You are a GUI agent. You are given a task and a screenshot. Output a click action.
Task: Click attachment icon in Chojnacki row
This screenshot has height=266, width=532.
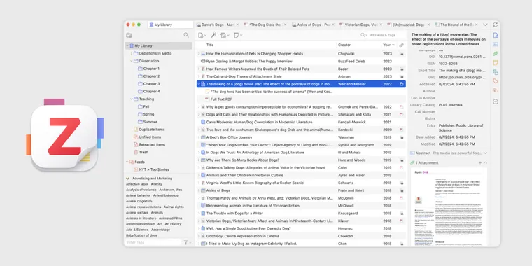coord(401,54)
